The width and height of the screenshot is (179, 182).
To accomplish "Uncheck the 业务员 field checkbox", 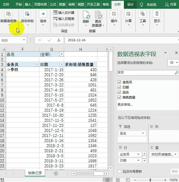I will pyautogui.click(x=119, y=82).
